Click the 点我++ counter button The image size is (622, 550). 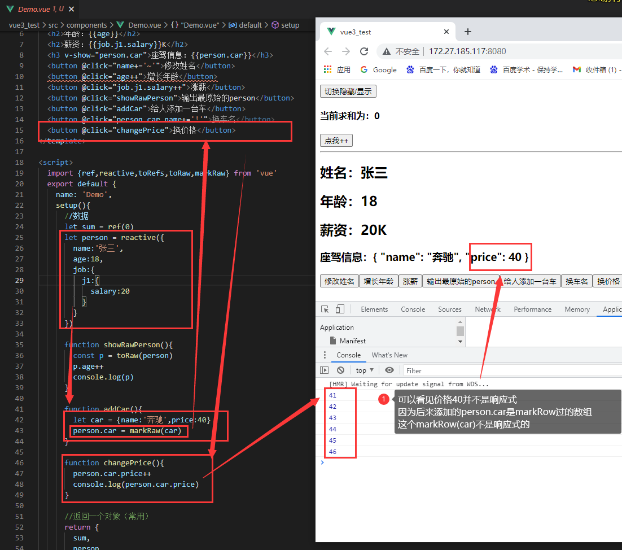(336, 140)
